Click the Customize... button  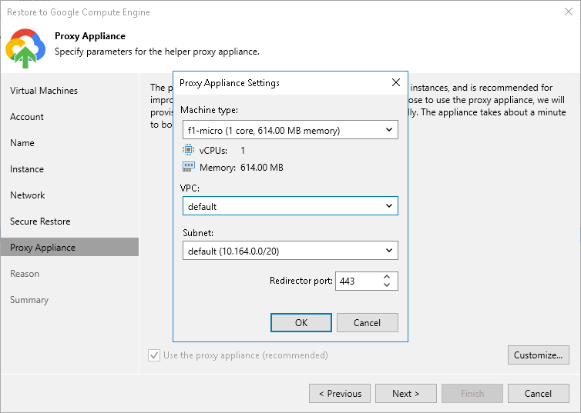539,355
